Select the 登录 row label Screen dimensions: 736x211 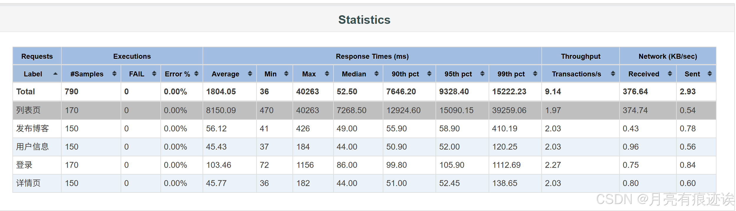coord(24,165)
